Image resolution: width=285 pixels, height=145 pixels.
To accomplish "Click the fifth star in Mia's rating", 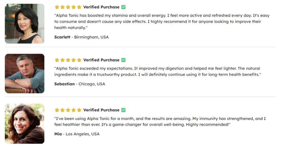I will click(79, 110).
